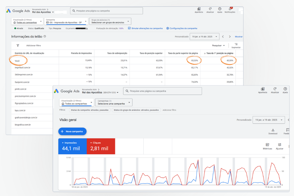
Task: Sort by Domínio do URL de visualização header
Action: tap(29, 53)
